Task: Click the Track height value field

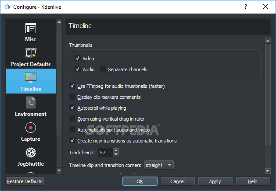Action: tap(105, 153)
